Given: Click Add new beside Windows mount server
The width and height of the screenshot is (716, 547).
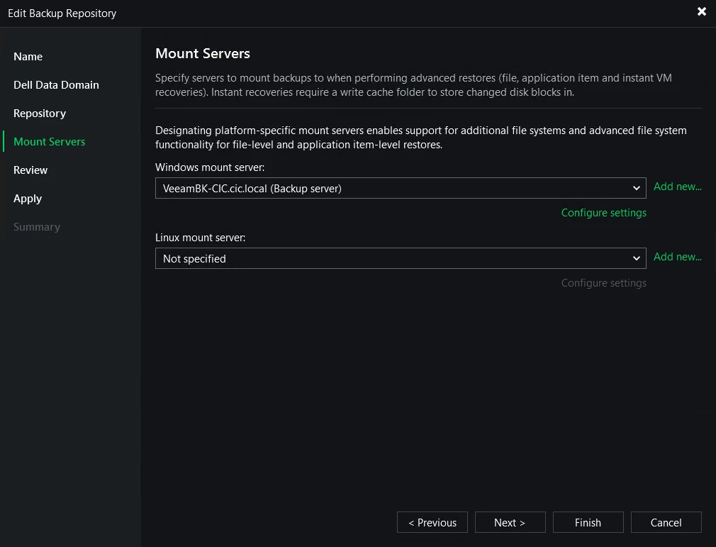Looking at the screenshot, I should pos(677,187).
